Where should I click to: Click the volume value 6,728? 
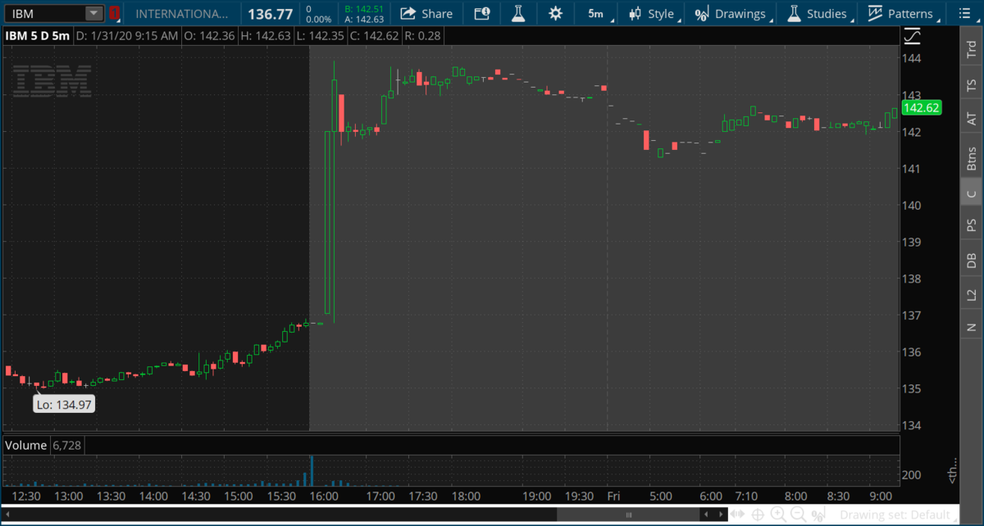(x=67, y=445)
